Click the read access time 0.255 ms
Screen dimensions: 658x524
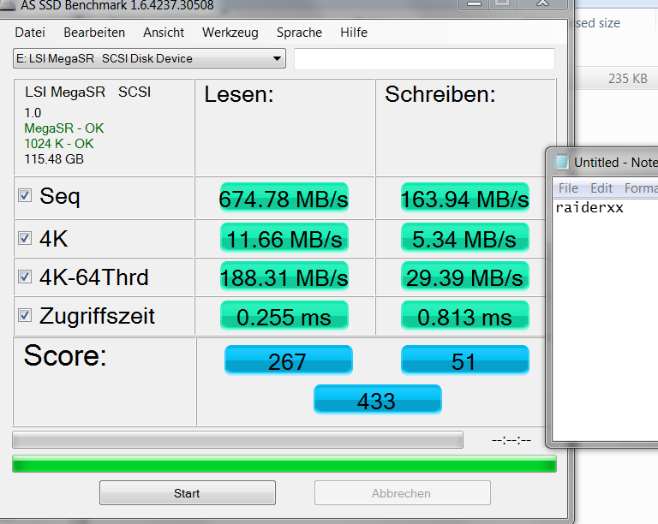tap(284, 316)
